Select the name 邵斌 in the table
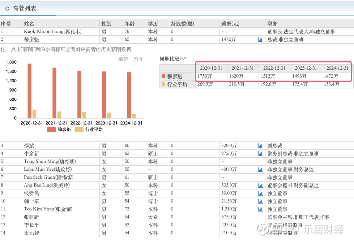This screenshot has width=354, height=240. click(29, 146)
